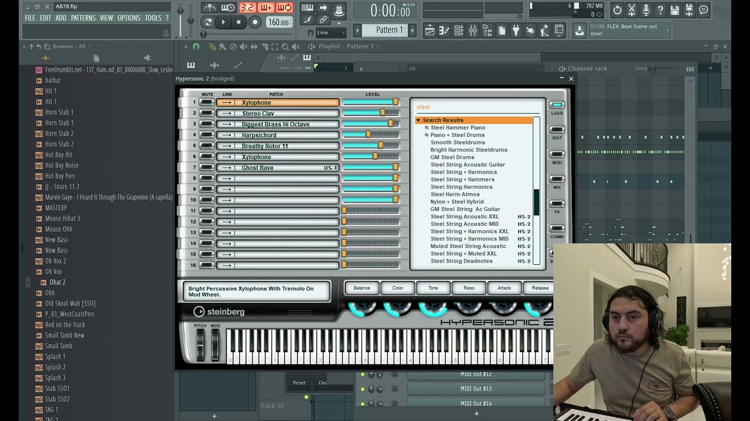
Task: Toggle wait for input before recording
Action: coord(228,8)
